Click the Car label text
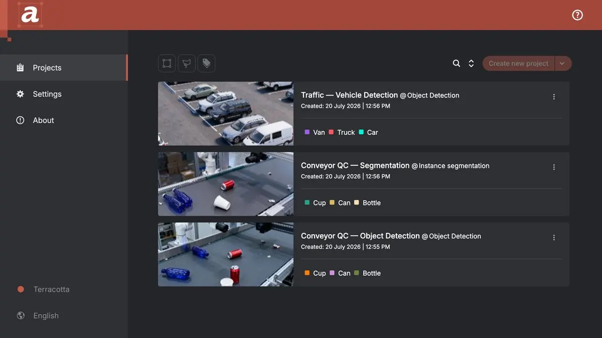 (x=373, y=132)
